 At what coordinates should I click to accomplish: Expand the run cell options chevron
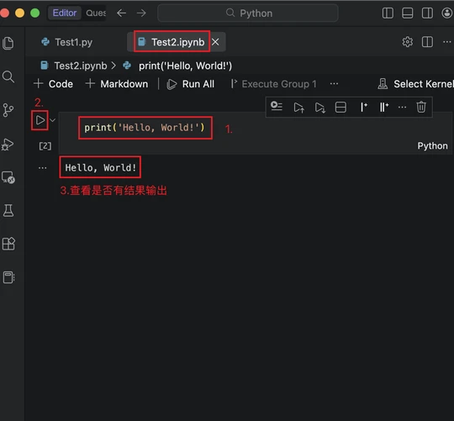click(52, 120)
